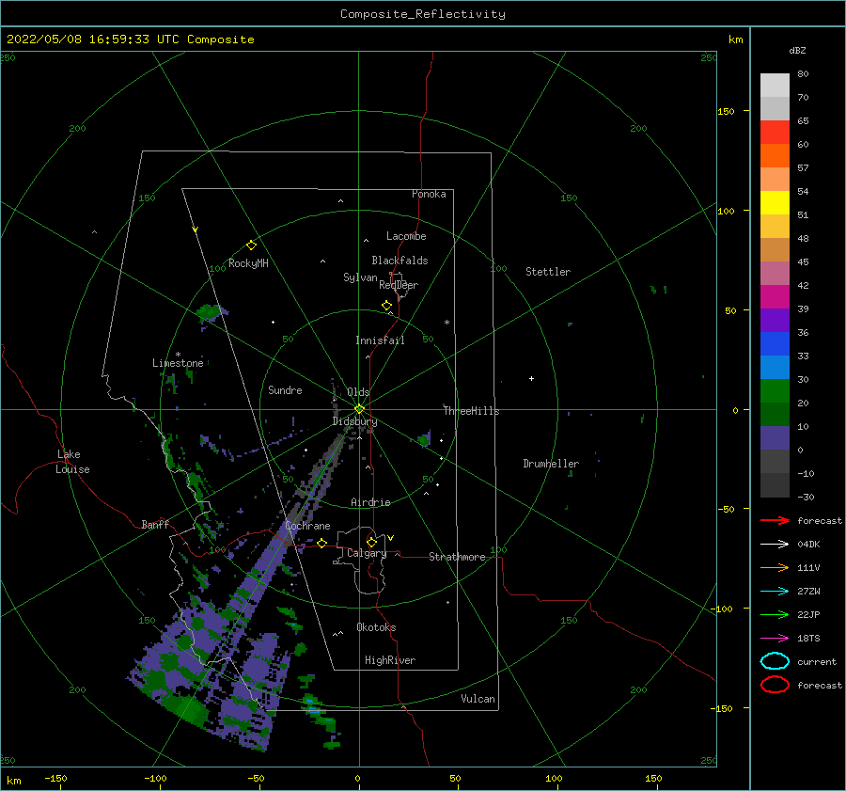Click the dBZ scale heading
Viewport: 846px width, 791px height.
pos(797,50)
